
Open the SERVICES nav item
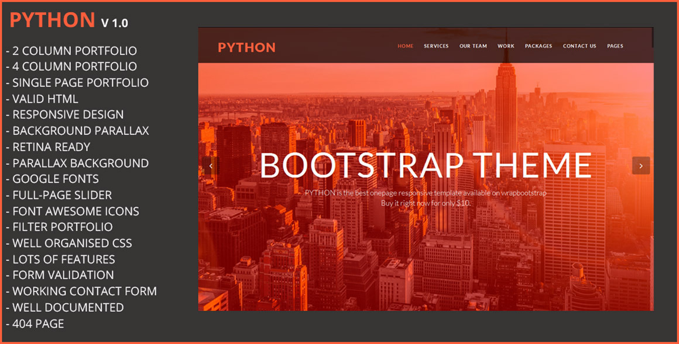point(436,46)
